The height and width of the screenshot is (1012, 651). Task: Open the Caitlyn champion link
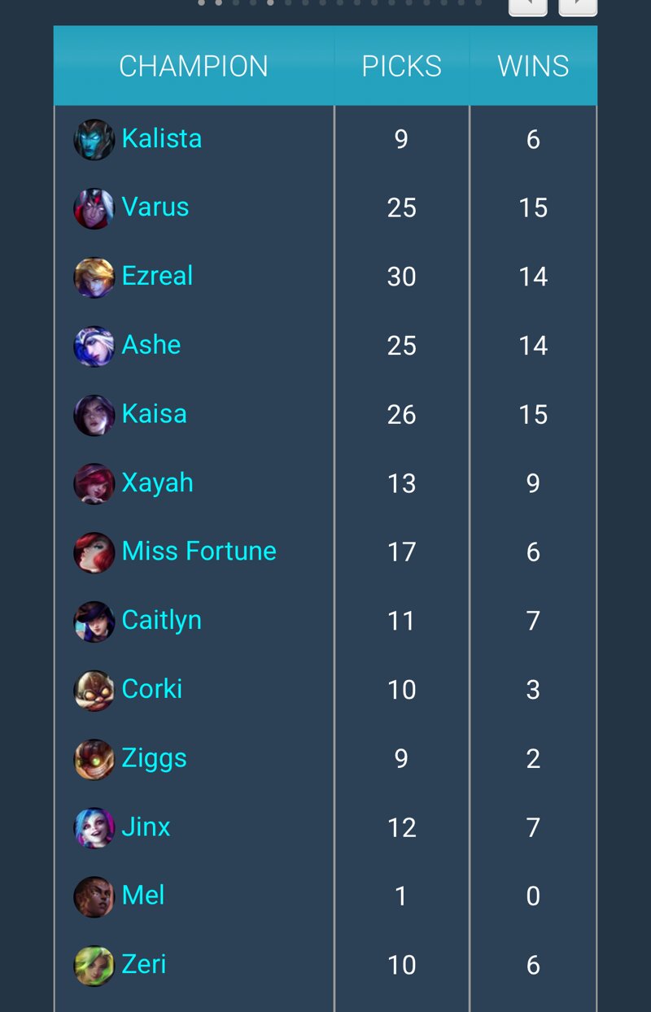[x=161, y=621]
